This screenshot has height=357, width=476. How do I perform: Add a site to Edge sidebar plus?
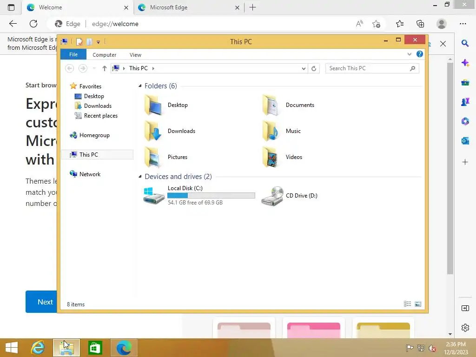tap(465, 162)
